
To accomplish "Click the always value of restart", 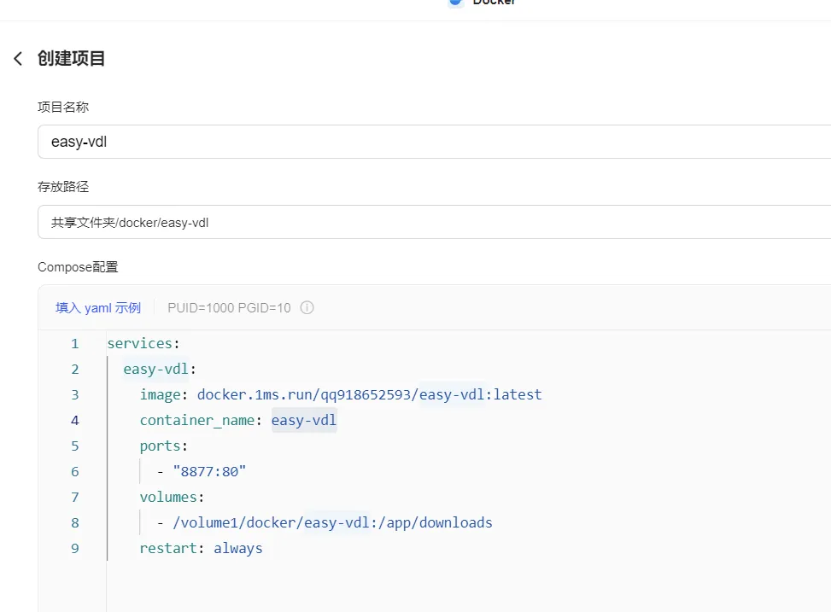I will pos(238,548).
